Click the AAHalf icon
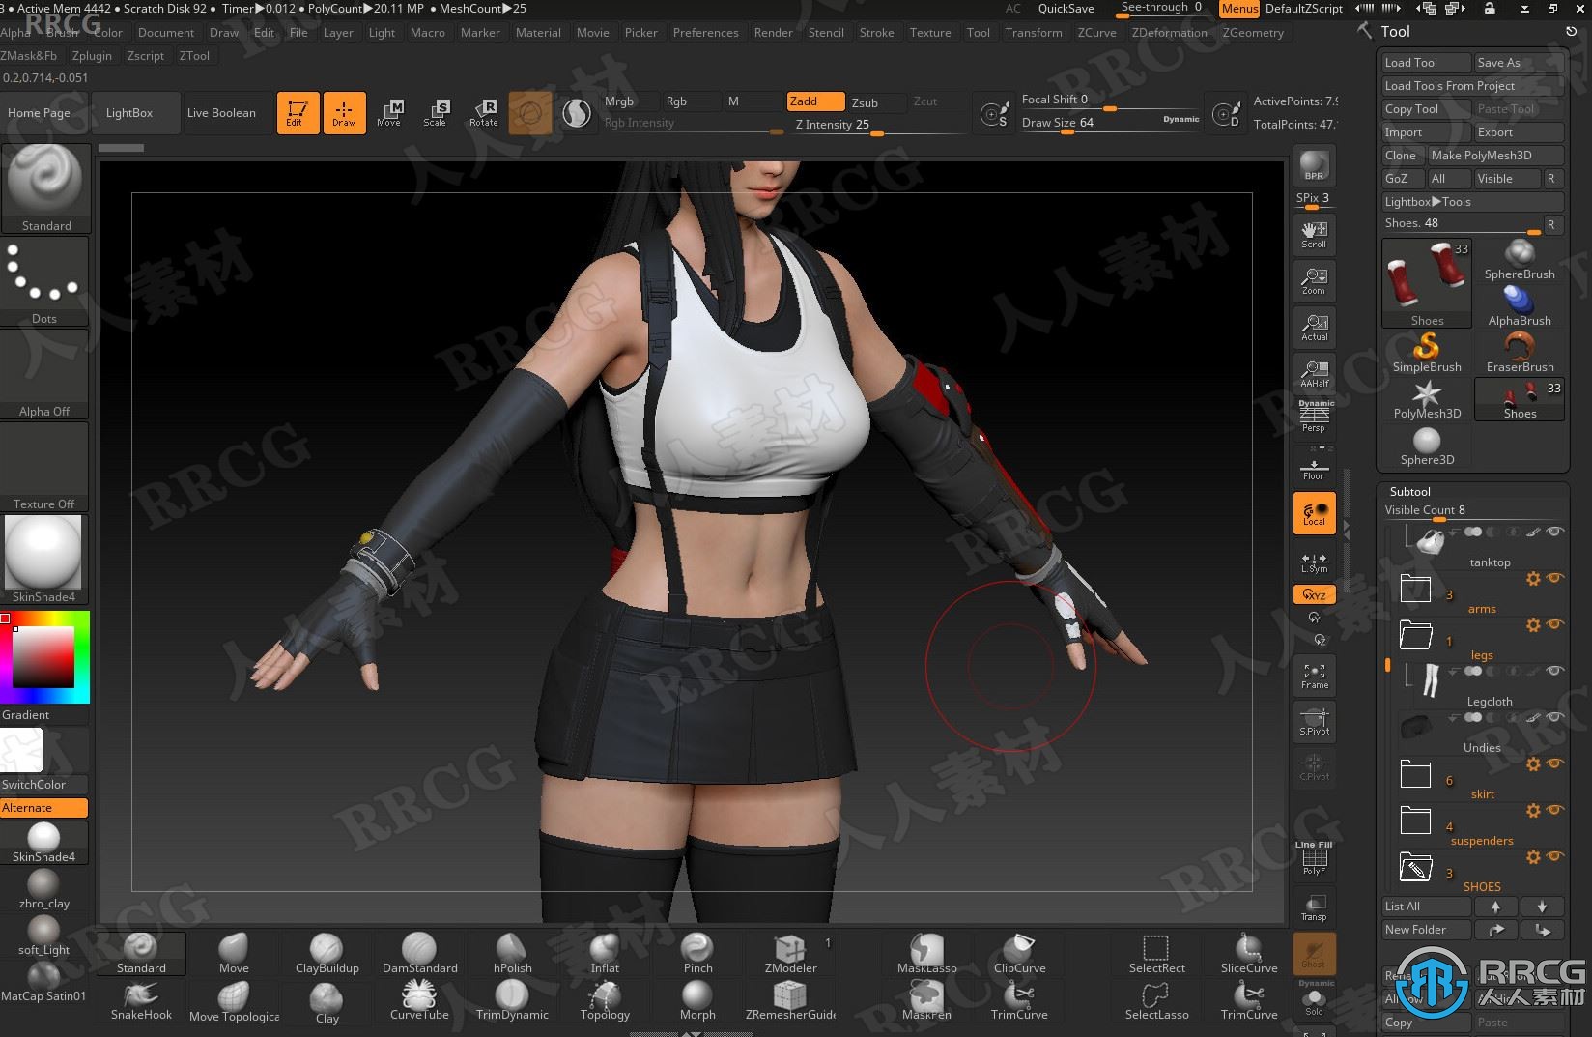The image size is (1592, 1037). pyautogui.click(x=1314, y=373)
